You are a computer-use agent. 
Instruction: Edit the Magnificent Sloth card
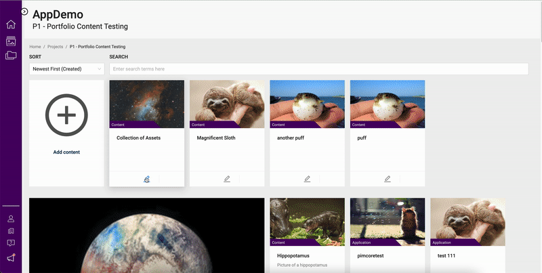pyautogui.click(x=227, y=179)
